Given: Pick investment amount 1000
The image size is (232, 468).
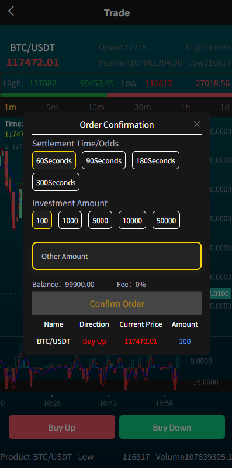Looking at the screenshot, I should (70, 220).
